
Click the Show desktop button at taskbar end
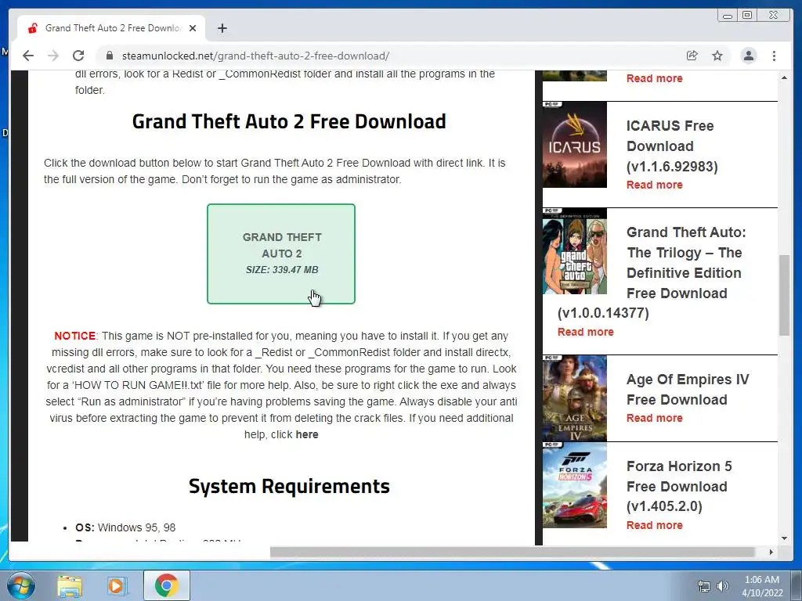(797, 585)
